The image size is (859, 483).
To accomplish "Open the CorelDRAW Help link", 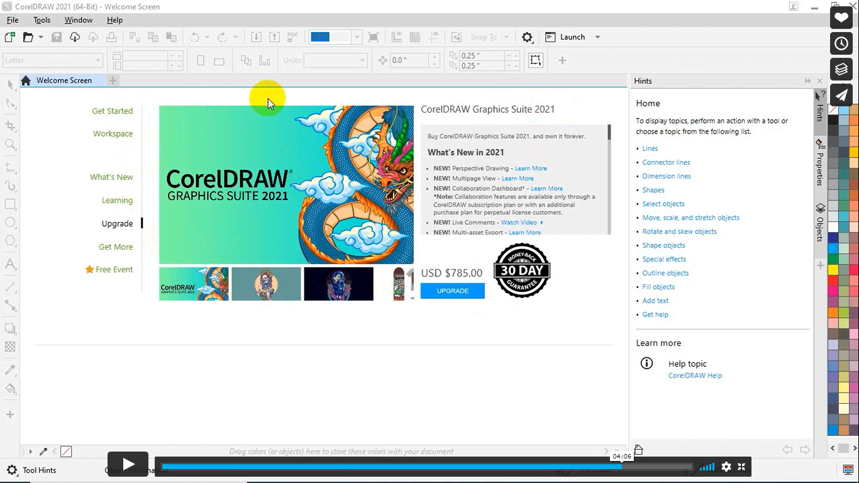I will coord(695,375).
